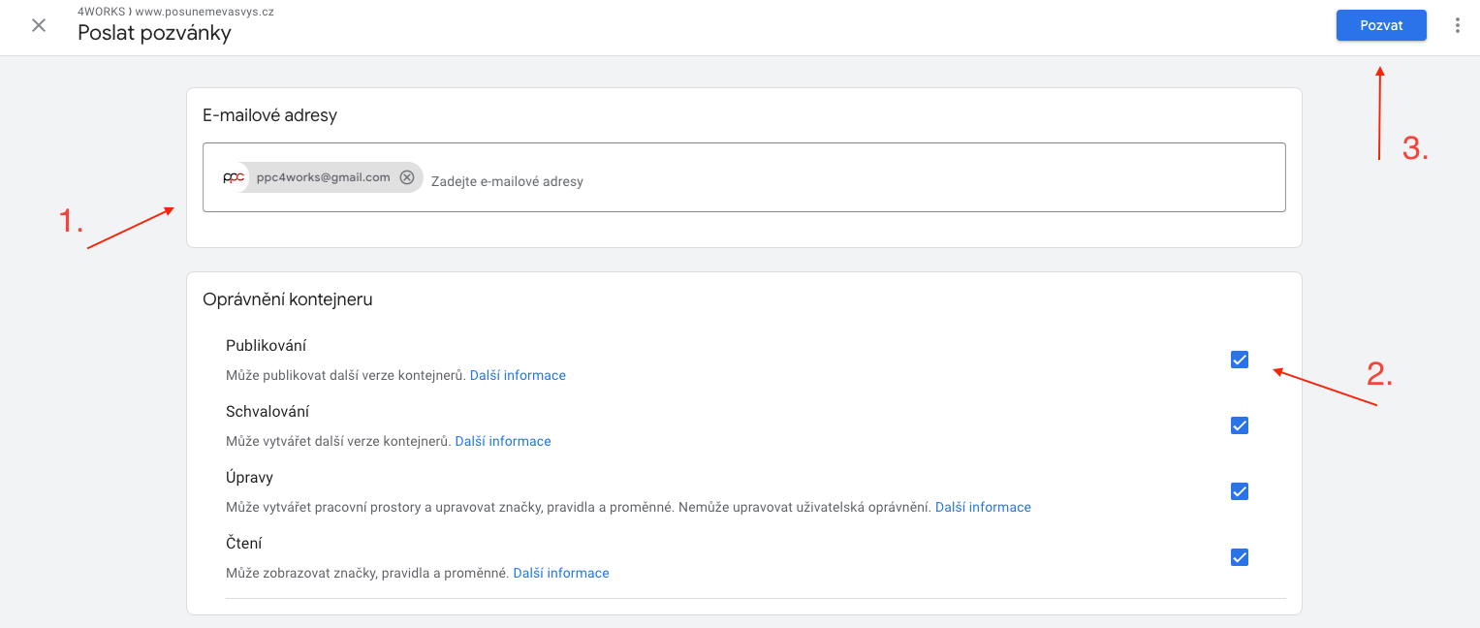1480x628 pixels.
Task: Uncheck the Publikování permission checkbox
Action: coord(1239,360)
